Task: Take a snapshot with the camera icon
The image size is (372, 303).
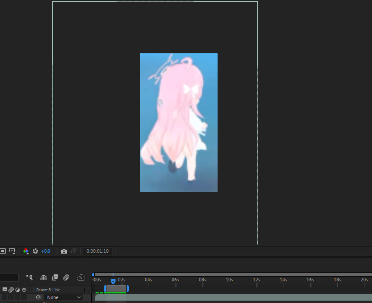Action: (x=64, y=251)
